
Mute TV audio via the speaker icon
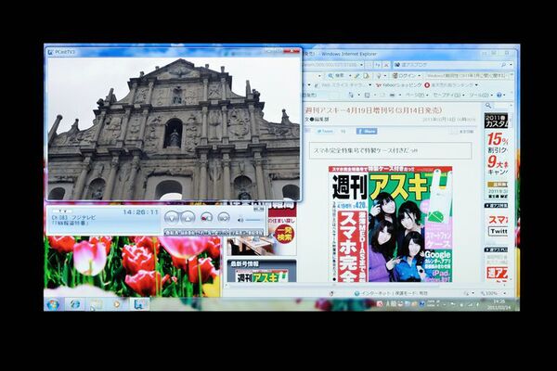[240, 220]
